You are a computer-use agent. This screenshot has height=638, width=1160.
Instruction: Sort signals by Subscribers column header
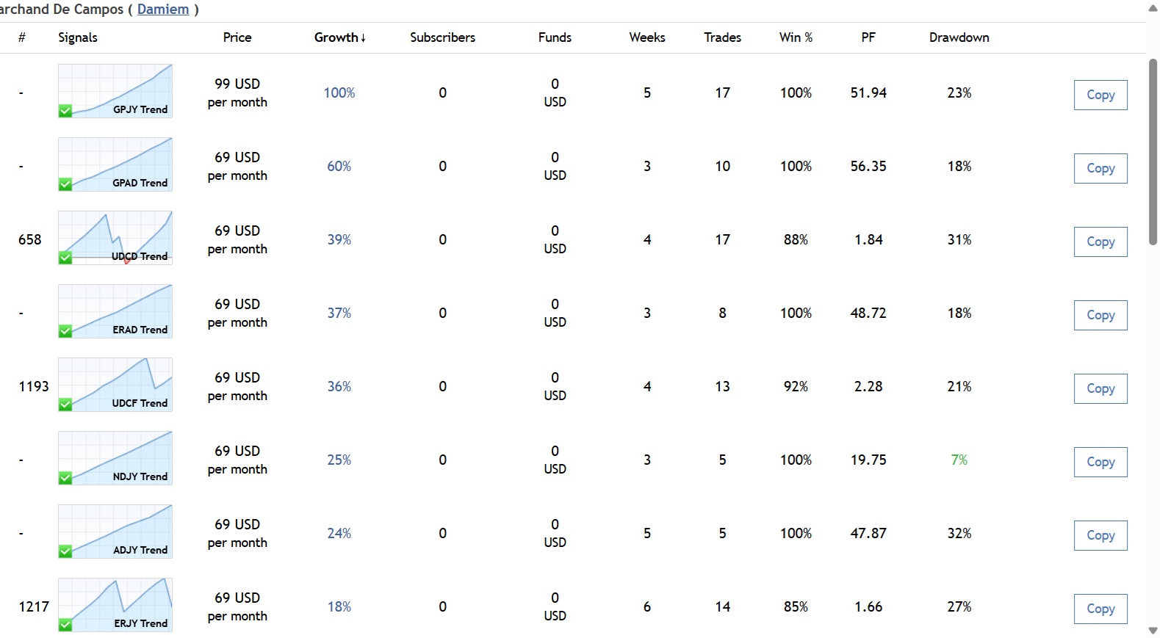click(442, 37)
